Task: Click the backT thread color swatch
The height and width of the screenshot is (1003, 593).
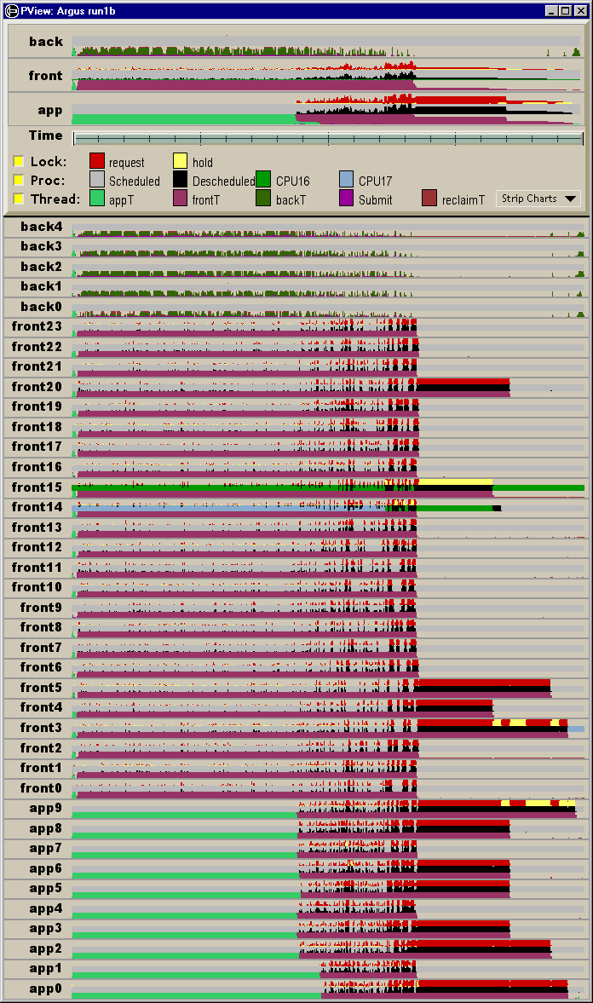Action: [263, 199]
